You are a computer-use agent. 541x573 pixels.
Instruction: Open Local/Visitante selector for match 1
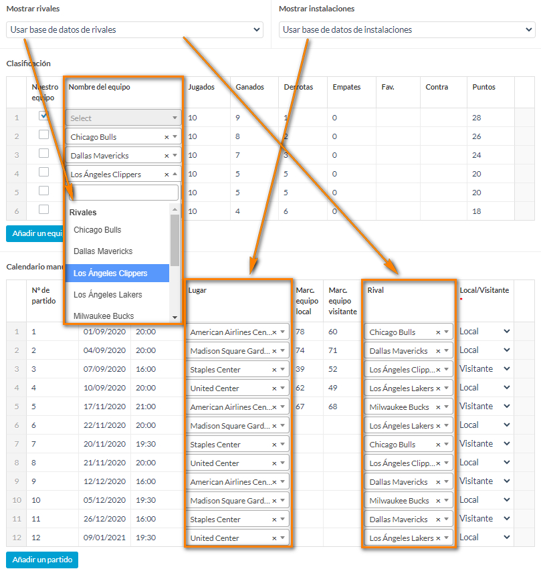(485, 332)
